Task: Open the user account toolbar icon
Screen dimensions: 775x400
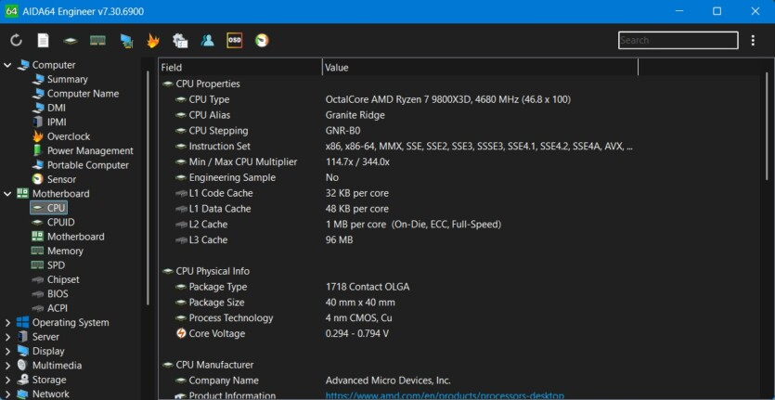Action: click(x=208, y=41)
